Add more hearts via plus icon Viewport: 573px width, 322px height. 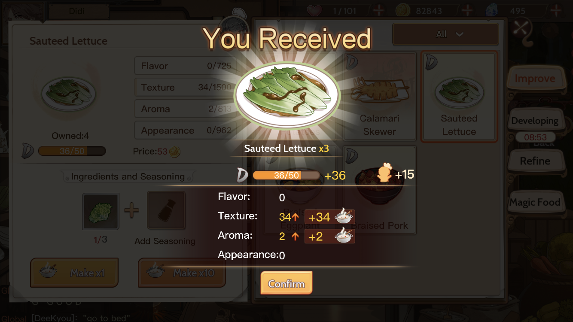pos(378,11)
